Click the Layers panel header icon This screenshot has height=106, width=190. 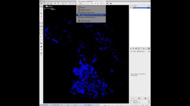(x=132, y=6)
